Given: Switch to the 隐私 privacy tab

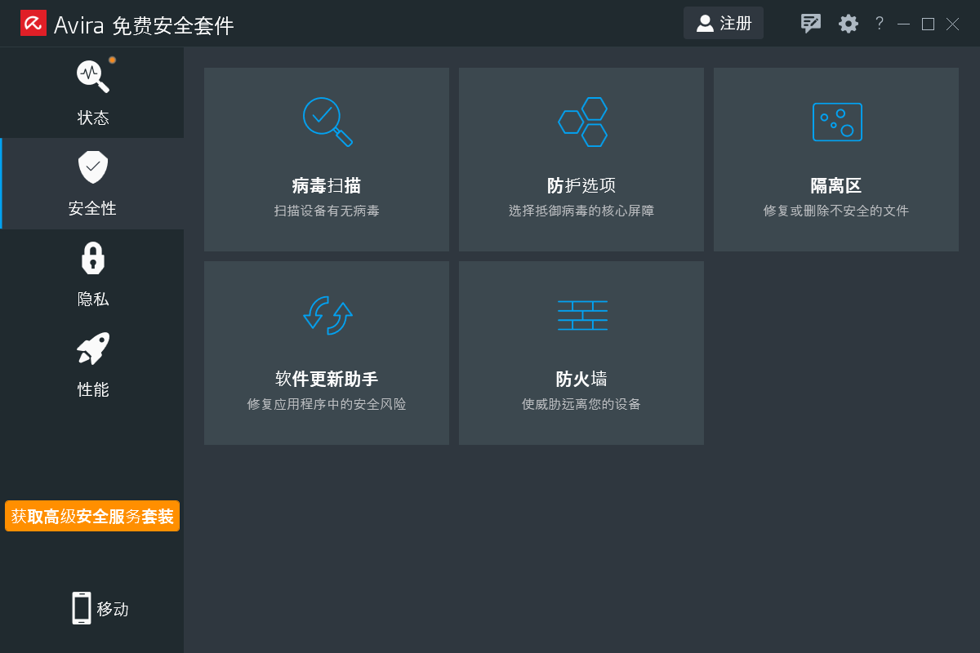Looking at the screenshot, I should coord(92,274).
